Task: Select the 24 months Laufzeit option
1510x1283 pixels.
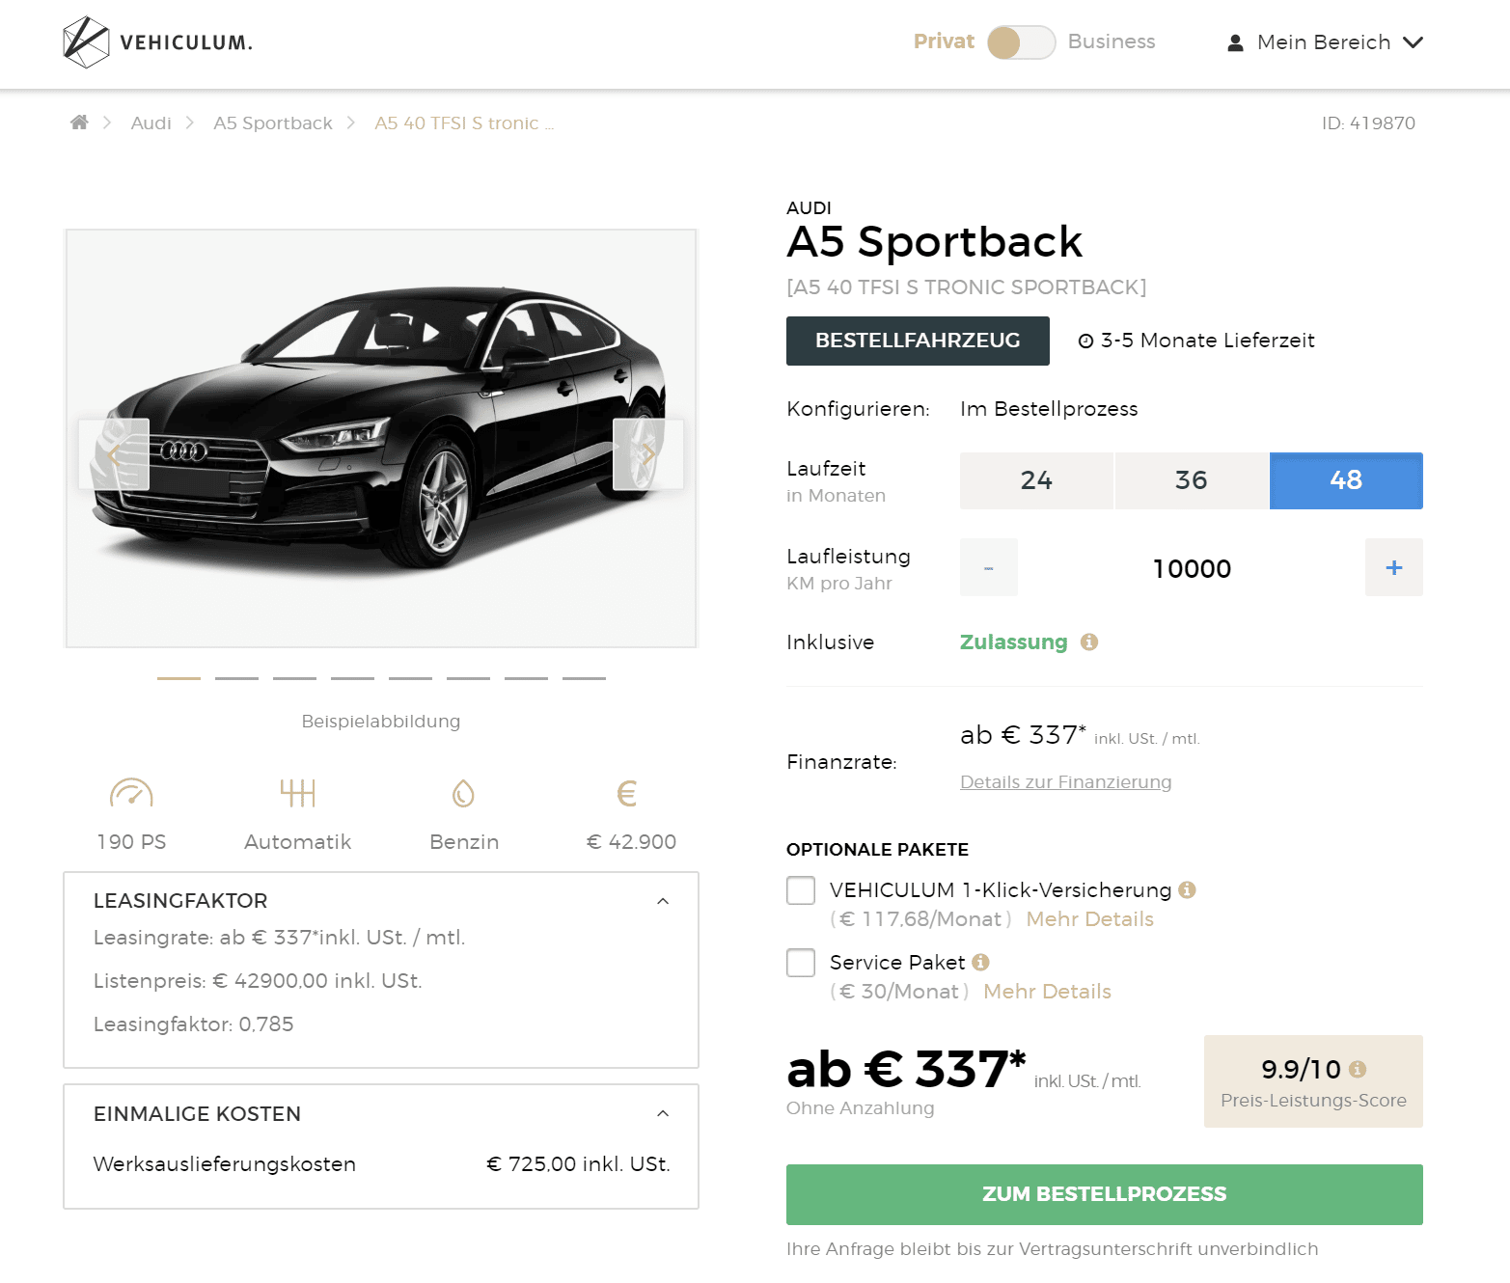Action: tap(1036, 480)
